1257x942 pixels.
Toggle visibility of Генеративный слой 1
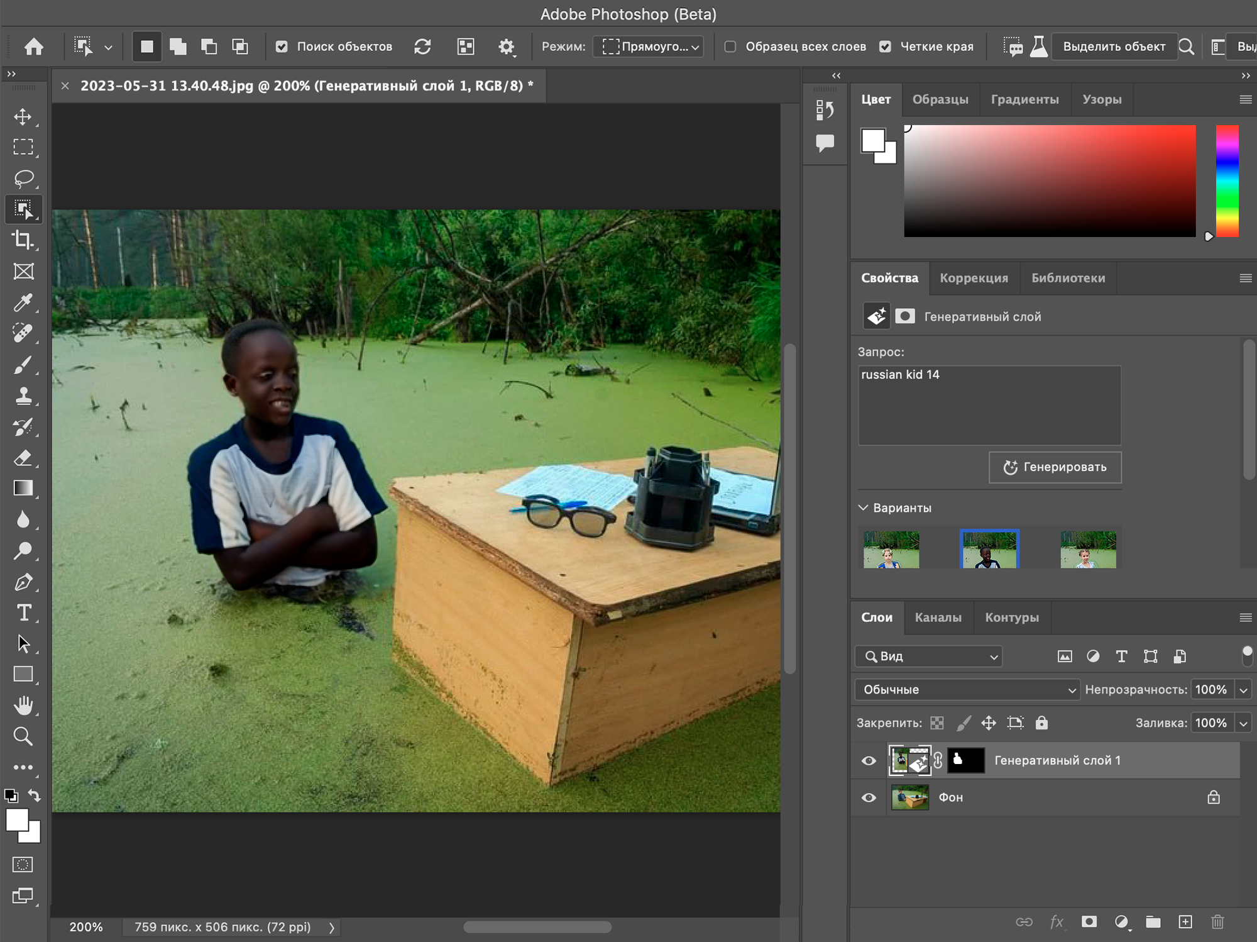(869, 760)
